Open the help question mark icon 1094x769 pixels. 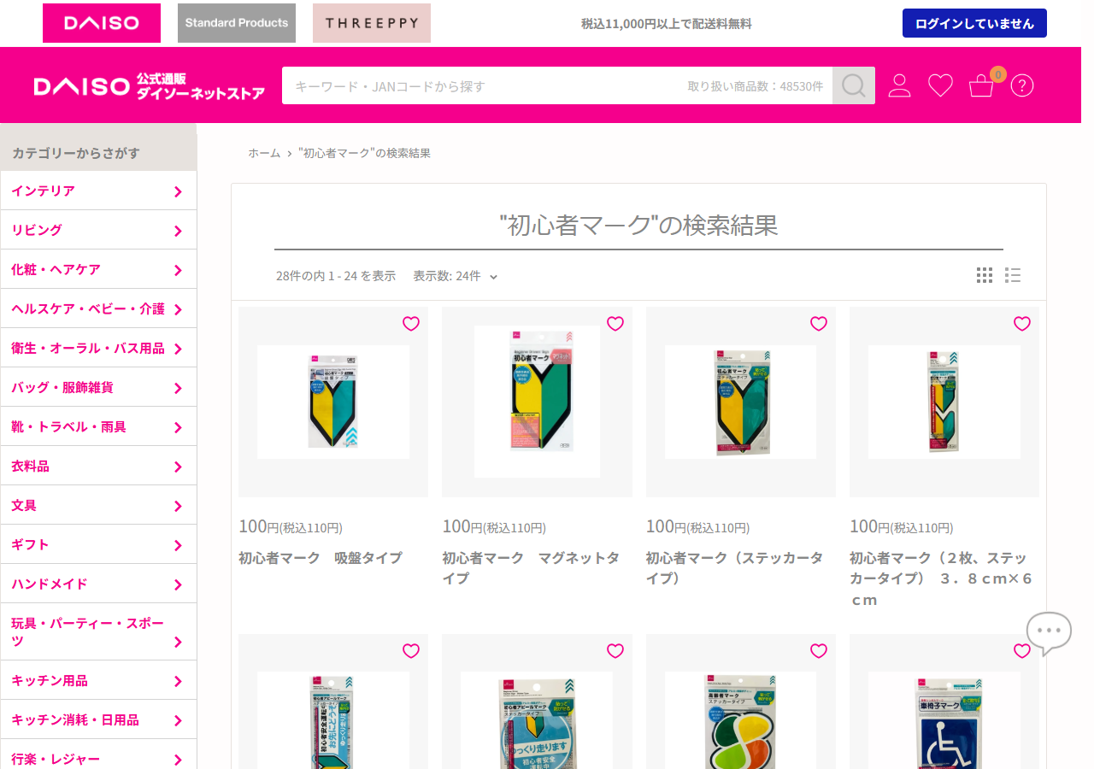point(1022,85)
